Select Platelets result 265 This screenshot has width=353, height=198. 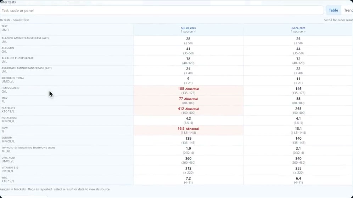(298, 109)
